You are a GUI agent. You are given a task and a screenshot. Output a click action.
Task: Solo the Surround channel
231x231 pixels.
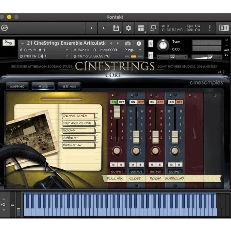pos(179,164)
